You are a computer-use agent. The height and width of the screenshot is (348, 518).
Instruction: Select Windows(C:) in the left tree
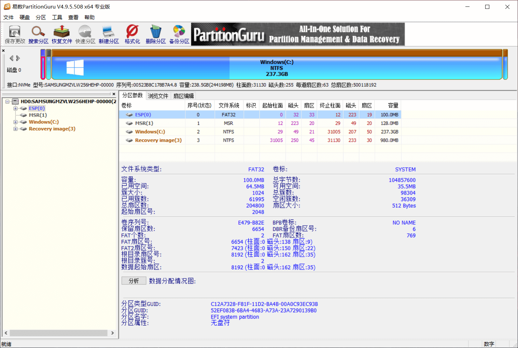(44, 122)
